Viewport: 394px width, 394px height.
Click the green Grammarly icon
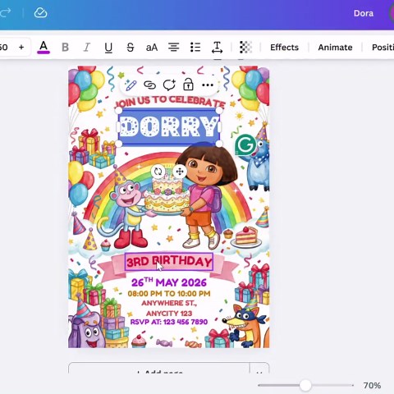tap(245, 144)
